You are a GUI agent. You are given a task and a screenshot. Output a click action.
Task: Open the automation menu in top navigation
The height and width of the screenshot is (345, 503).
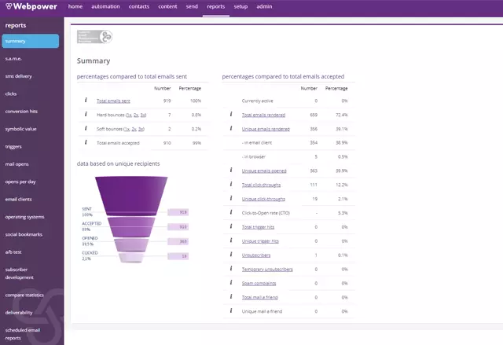(x=105, y=6)
